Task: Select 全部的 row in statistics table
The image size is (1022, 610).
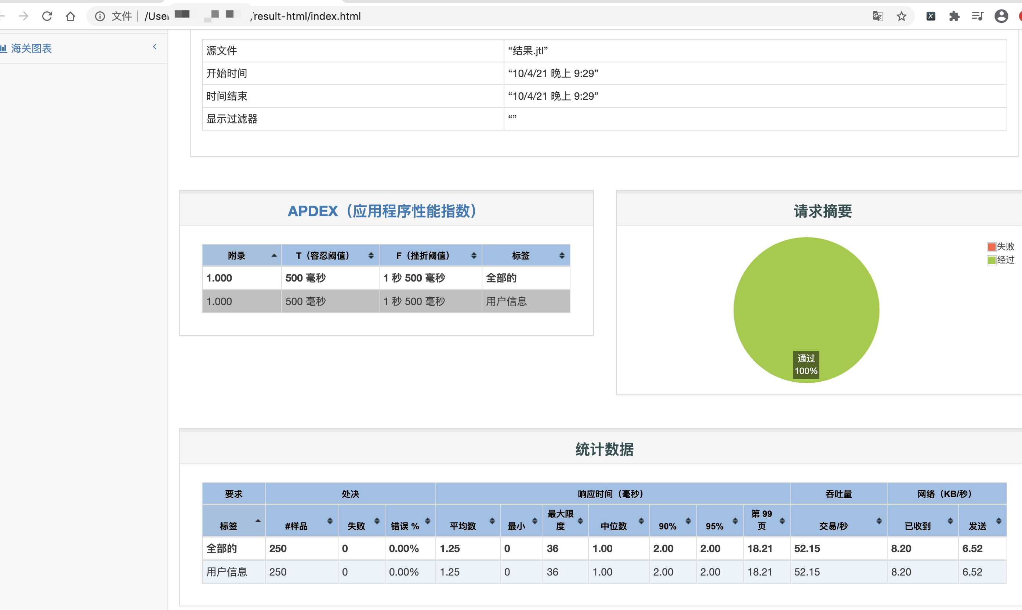Action: coord(604,548)
